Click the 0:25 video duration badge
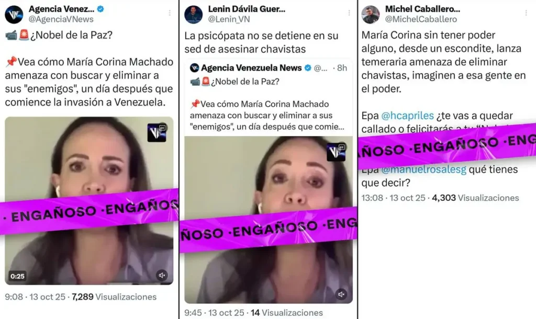Image resolution: width=536 pixels, height=319 pixels. (x=17, y=276)
